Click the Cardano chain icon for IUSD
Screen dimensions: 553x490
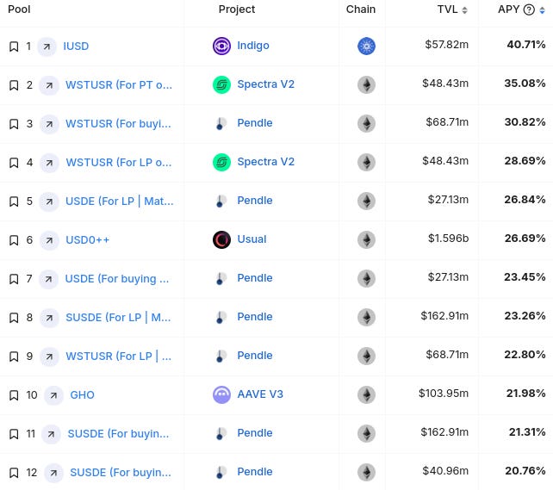click(366, 46)
